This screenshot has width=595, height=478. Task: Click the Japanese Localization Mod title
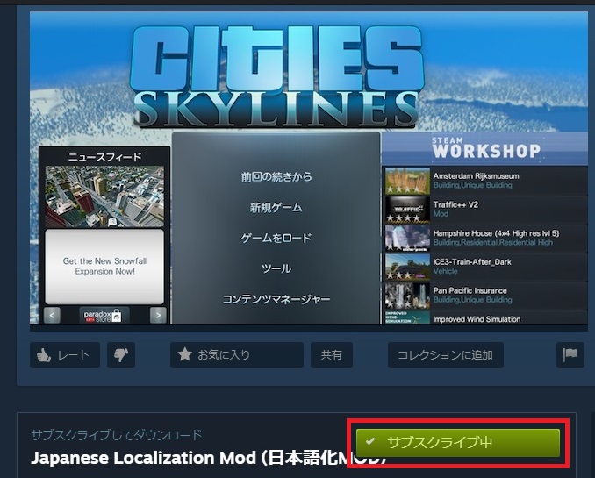208,458
